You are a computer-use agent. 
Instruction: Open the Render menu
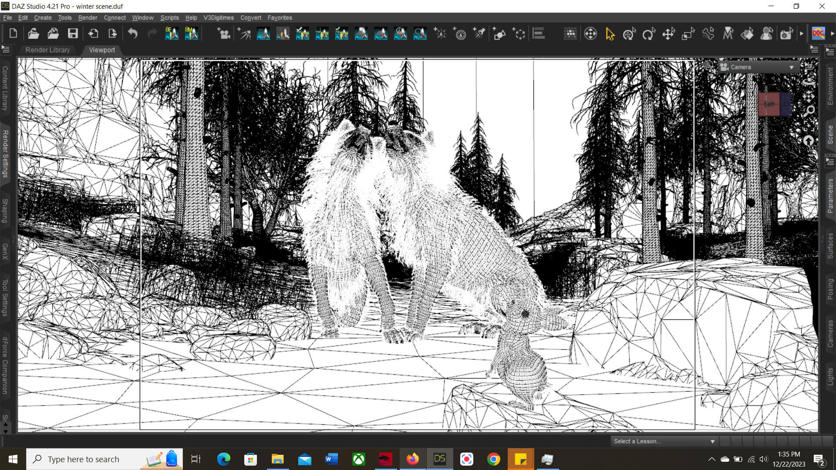tap(88, 18)
